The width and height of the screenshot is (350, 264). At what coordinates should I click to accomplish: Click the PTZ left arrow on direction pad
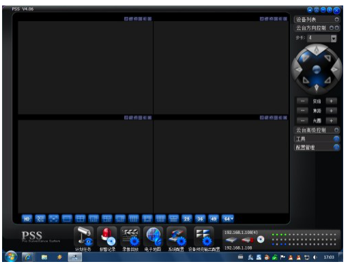click(298, 69)
